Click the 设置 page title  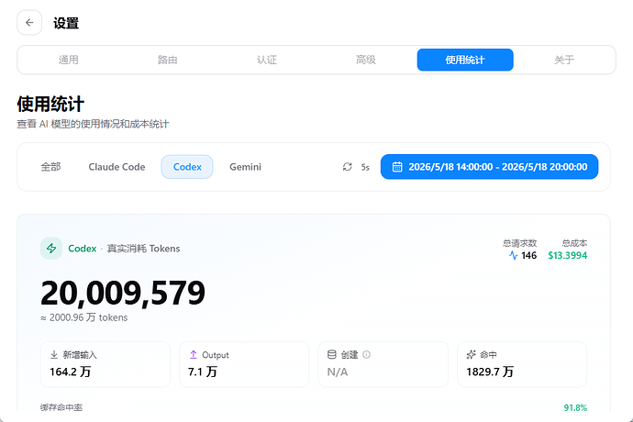tap(66, 23)
